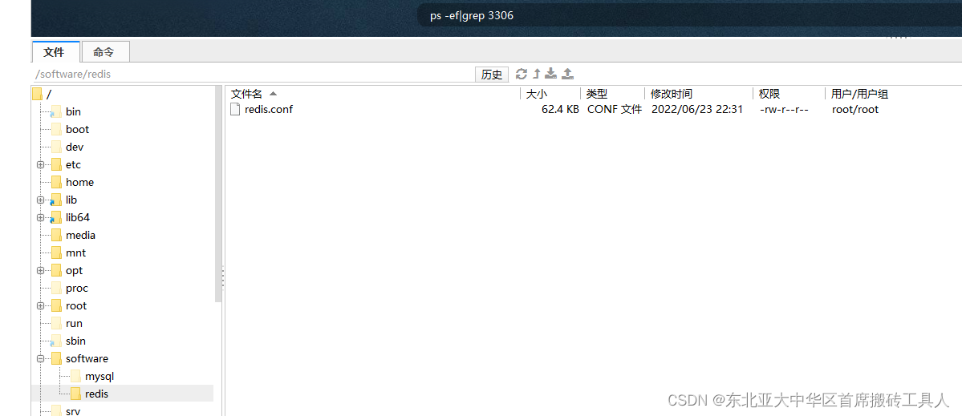Viewport: 962px width, 416px height.
Task: Expand the lib64 folder node
Action: coord(40,217)
